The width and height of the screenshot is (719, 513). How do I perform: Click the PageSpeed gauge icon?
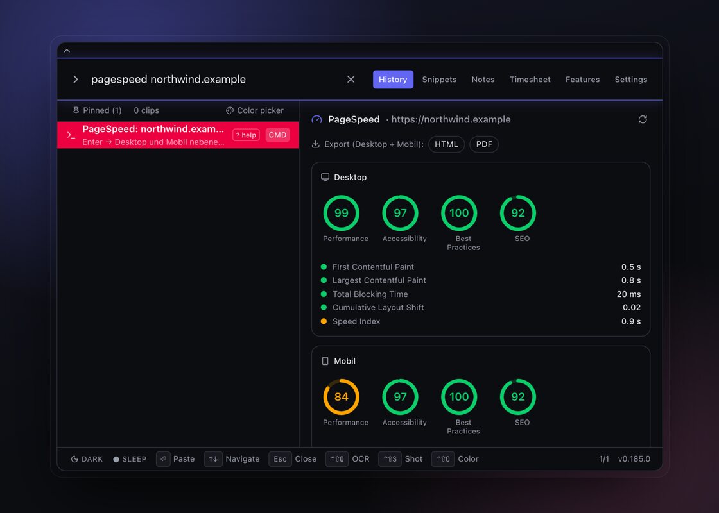point(317,119)
